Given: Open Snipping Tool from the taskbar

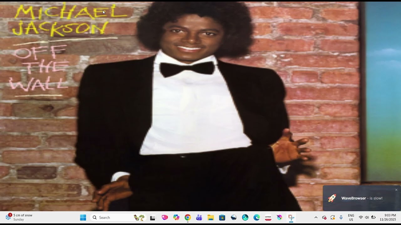Looking at the screenshot, I should click(x=291, y=217).
